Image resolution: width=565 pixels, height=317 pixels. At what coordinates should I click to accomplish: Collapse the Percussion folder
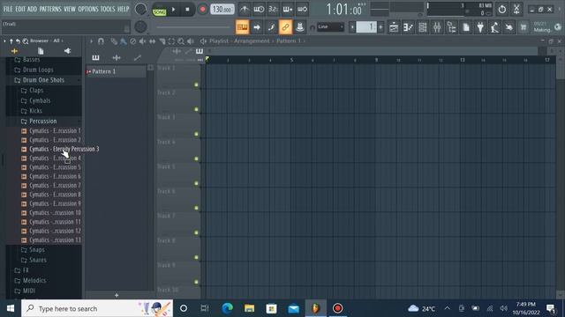point(43,122)
